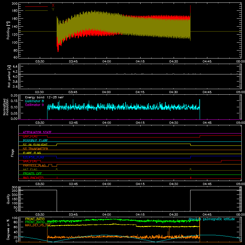Click the Flags axis title
Image resolution: width=245 pixels, height=245 pixels.
12,153
